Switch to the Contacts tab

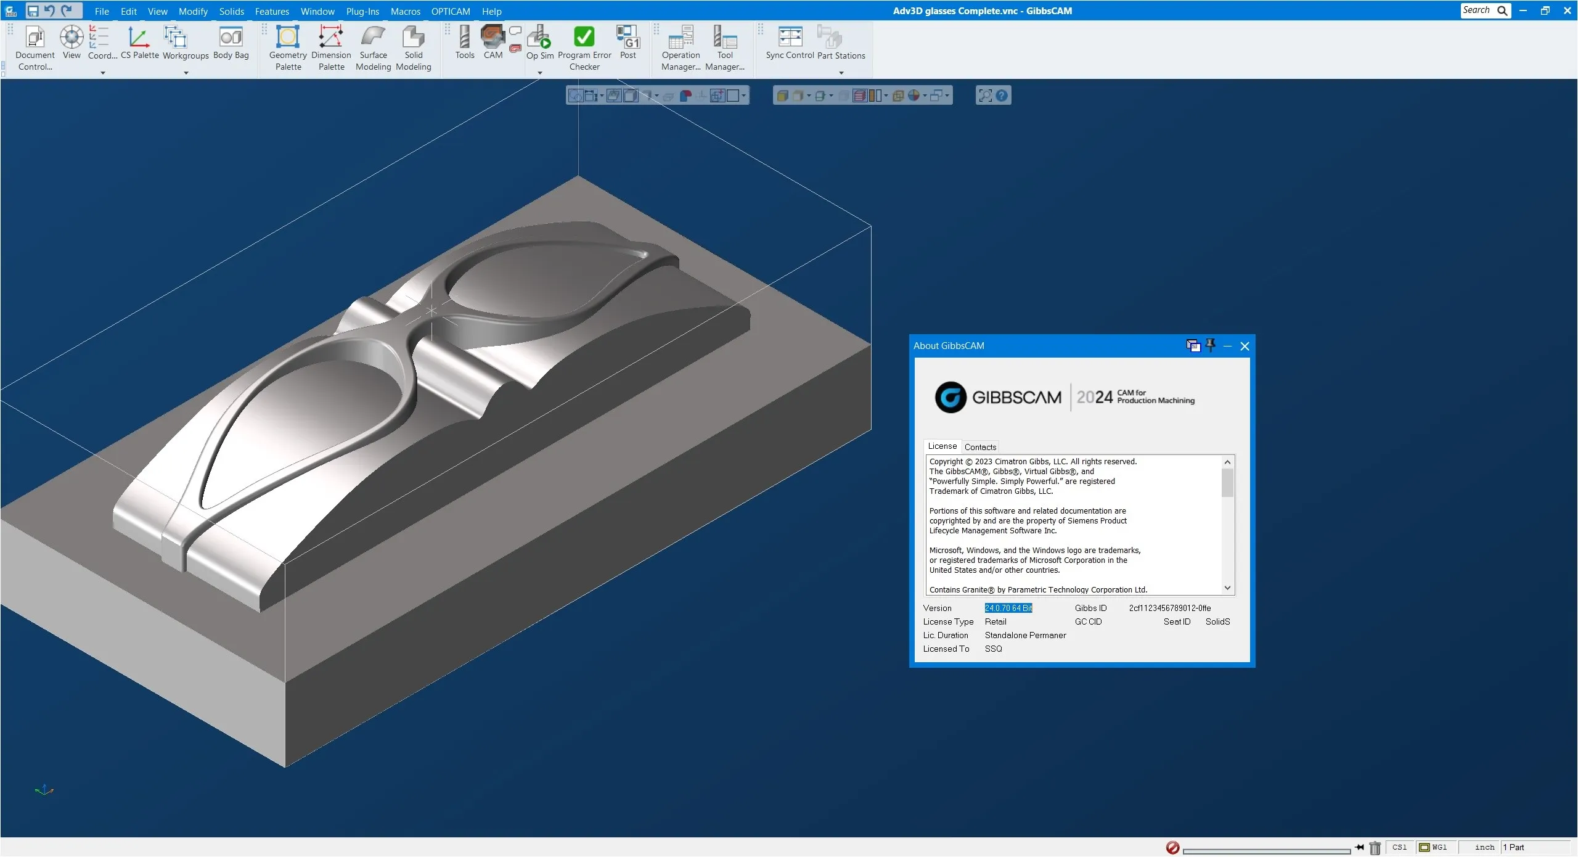click(979, 447)
